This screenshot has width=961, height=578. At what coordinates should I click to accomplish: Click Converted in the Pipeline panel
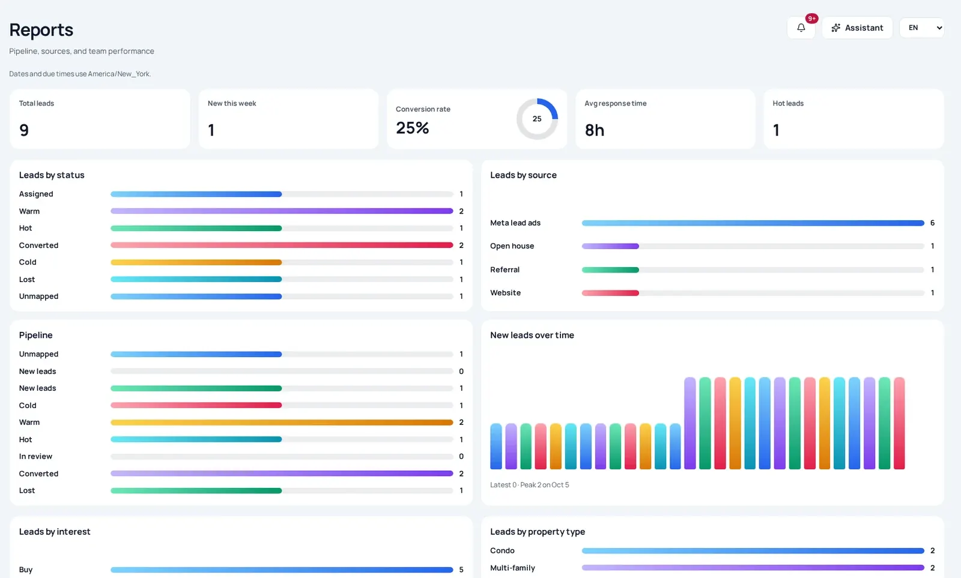[x=38, y=474]
